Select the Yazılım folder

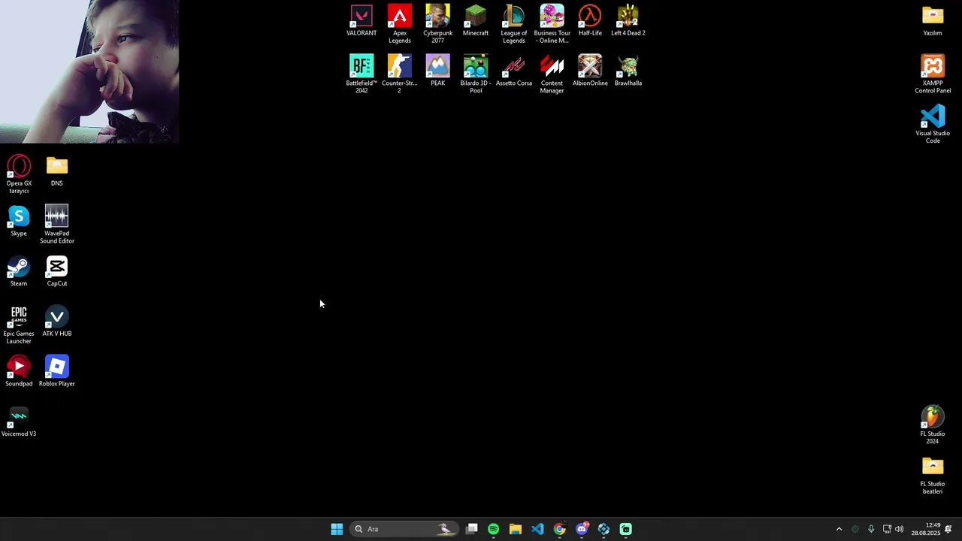point(933,20)
